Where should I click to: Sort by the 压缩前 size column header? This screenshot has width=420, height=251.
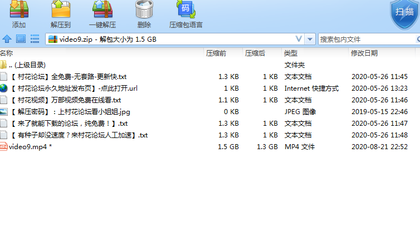coord(216,53)
